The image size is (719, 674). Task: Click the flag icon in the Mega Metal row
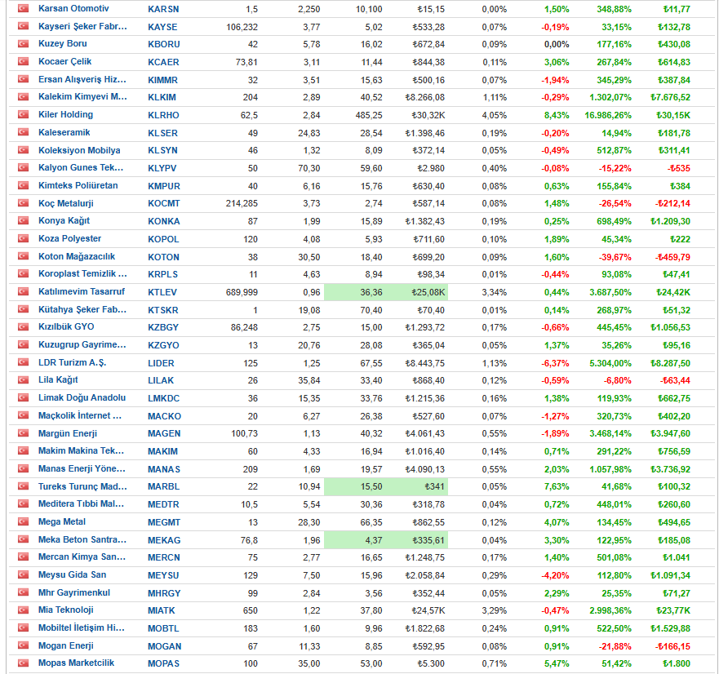tap(23, 521)
